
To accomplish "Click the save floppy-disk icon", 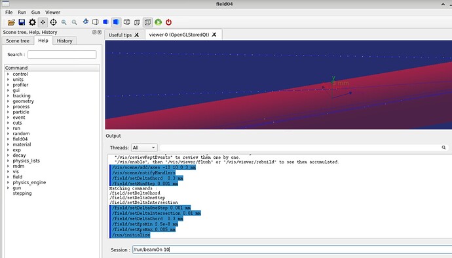I will coord(22,22).
